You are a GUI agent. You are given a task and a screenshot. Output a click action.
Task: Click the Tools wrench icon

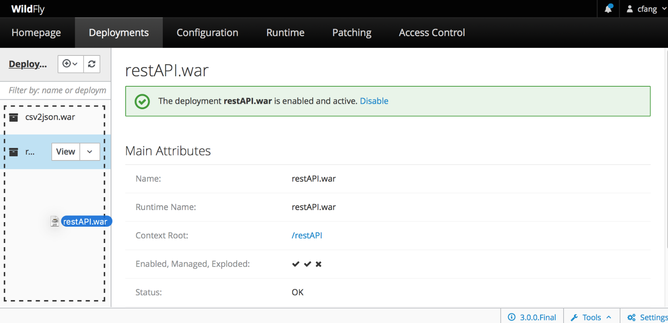574,318
